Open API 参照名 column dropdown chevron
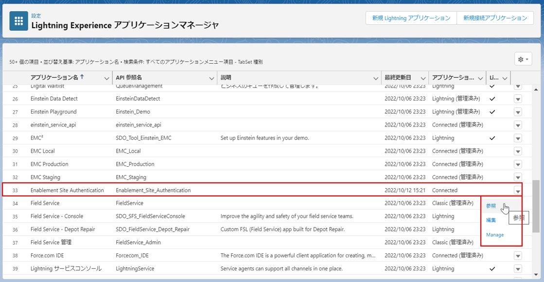 (x=211, y=78)
